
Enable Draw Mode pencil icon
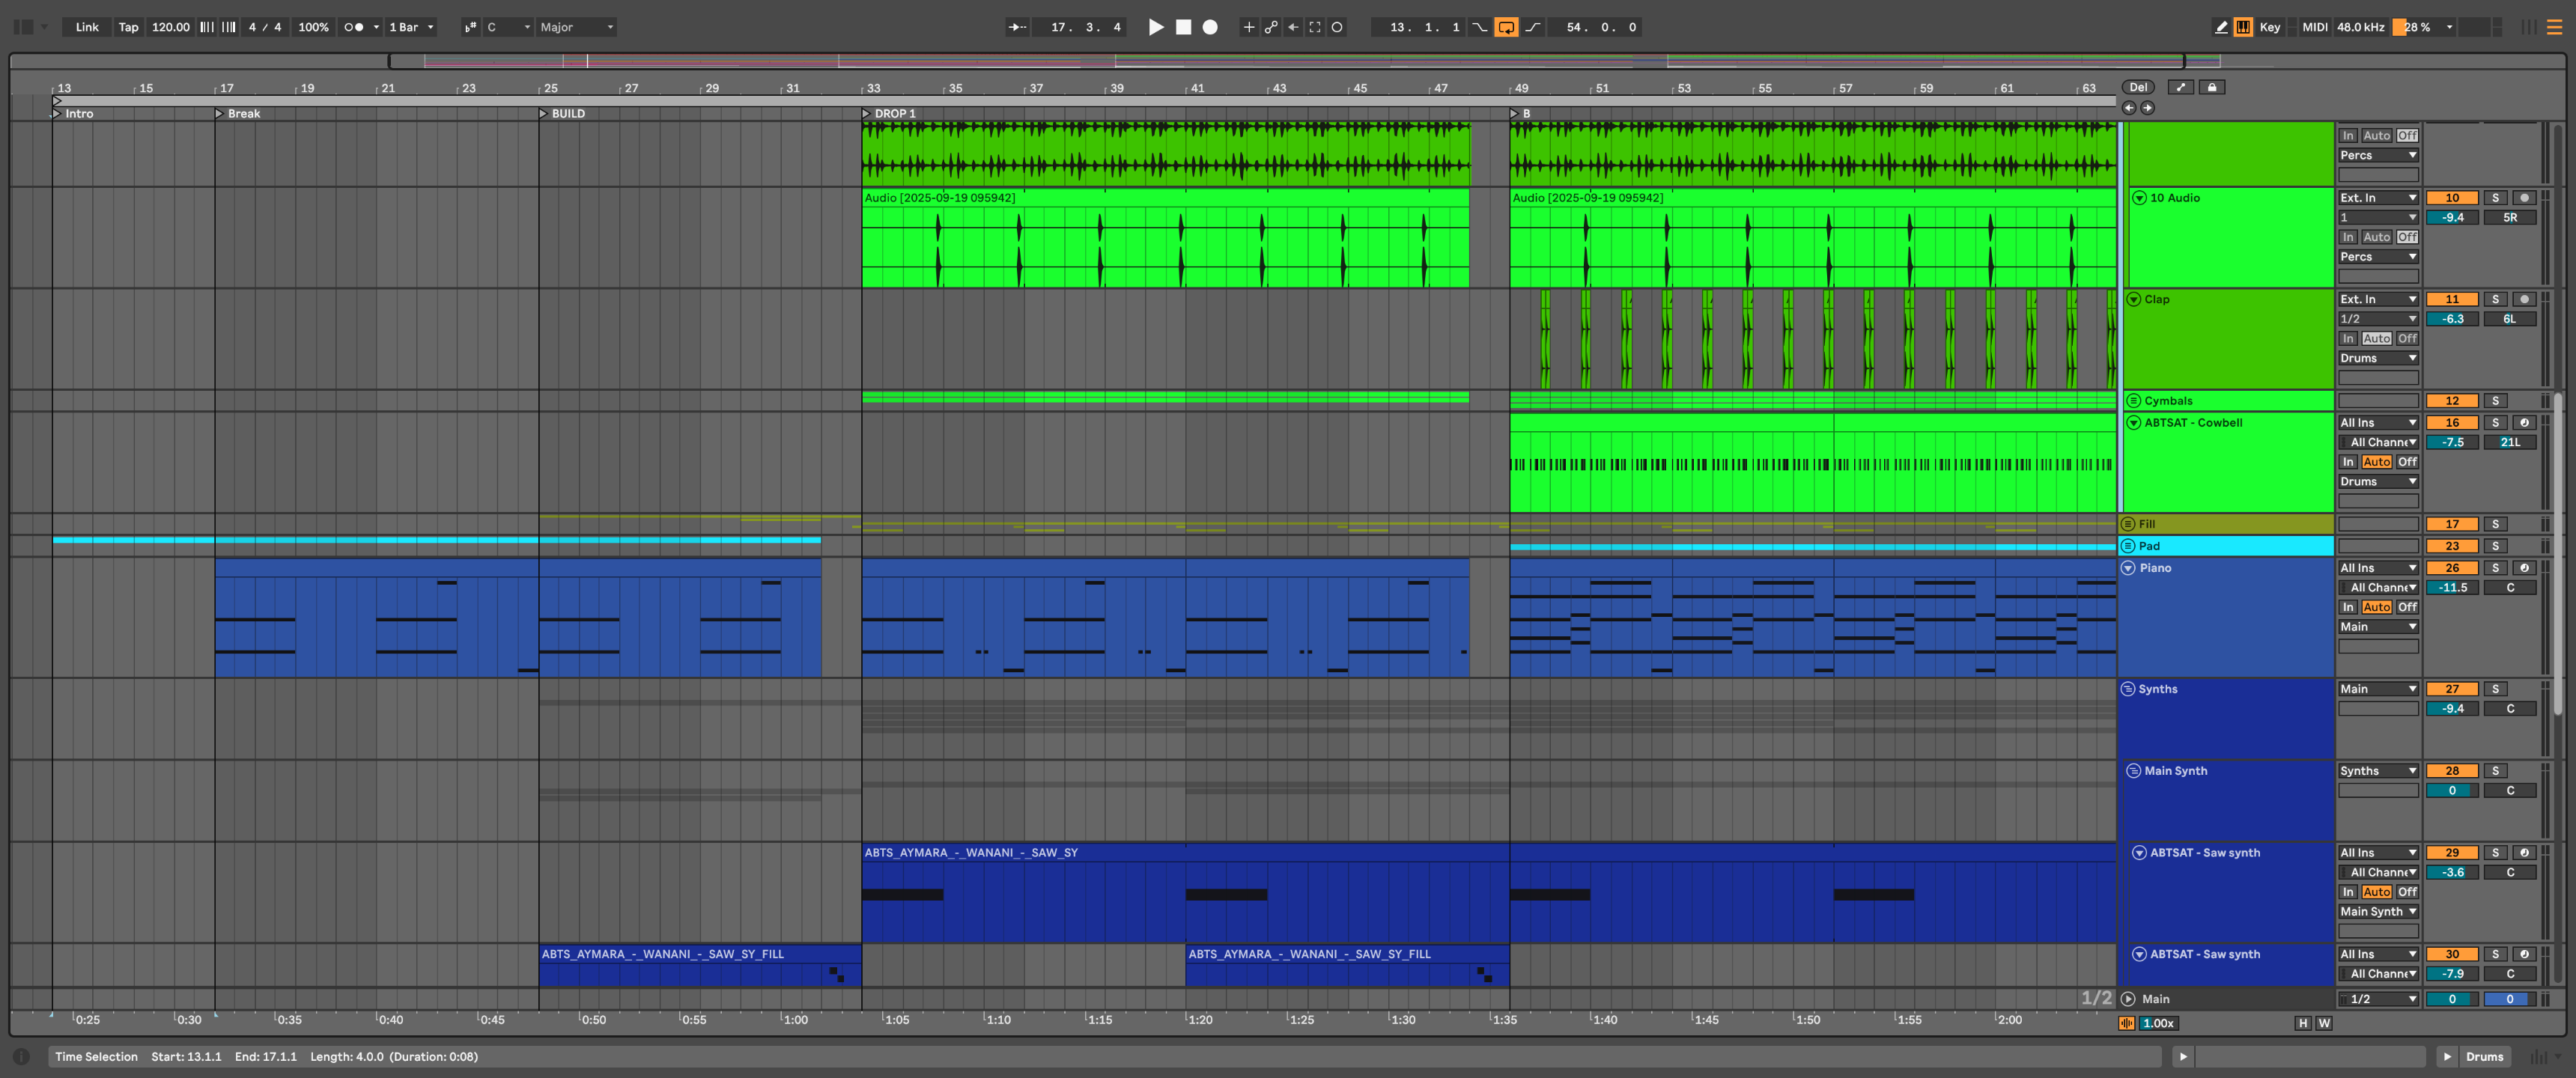2221,27
